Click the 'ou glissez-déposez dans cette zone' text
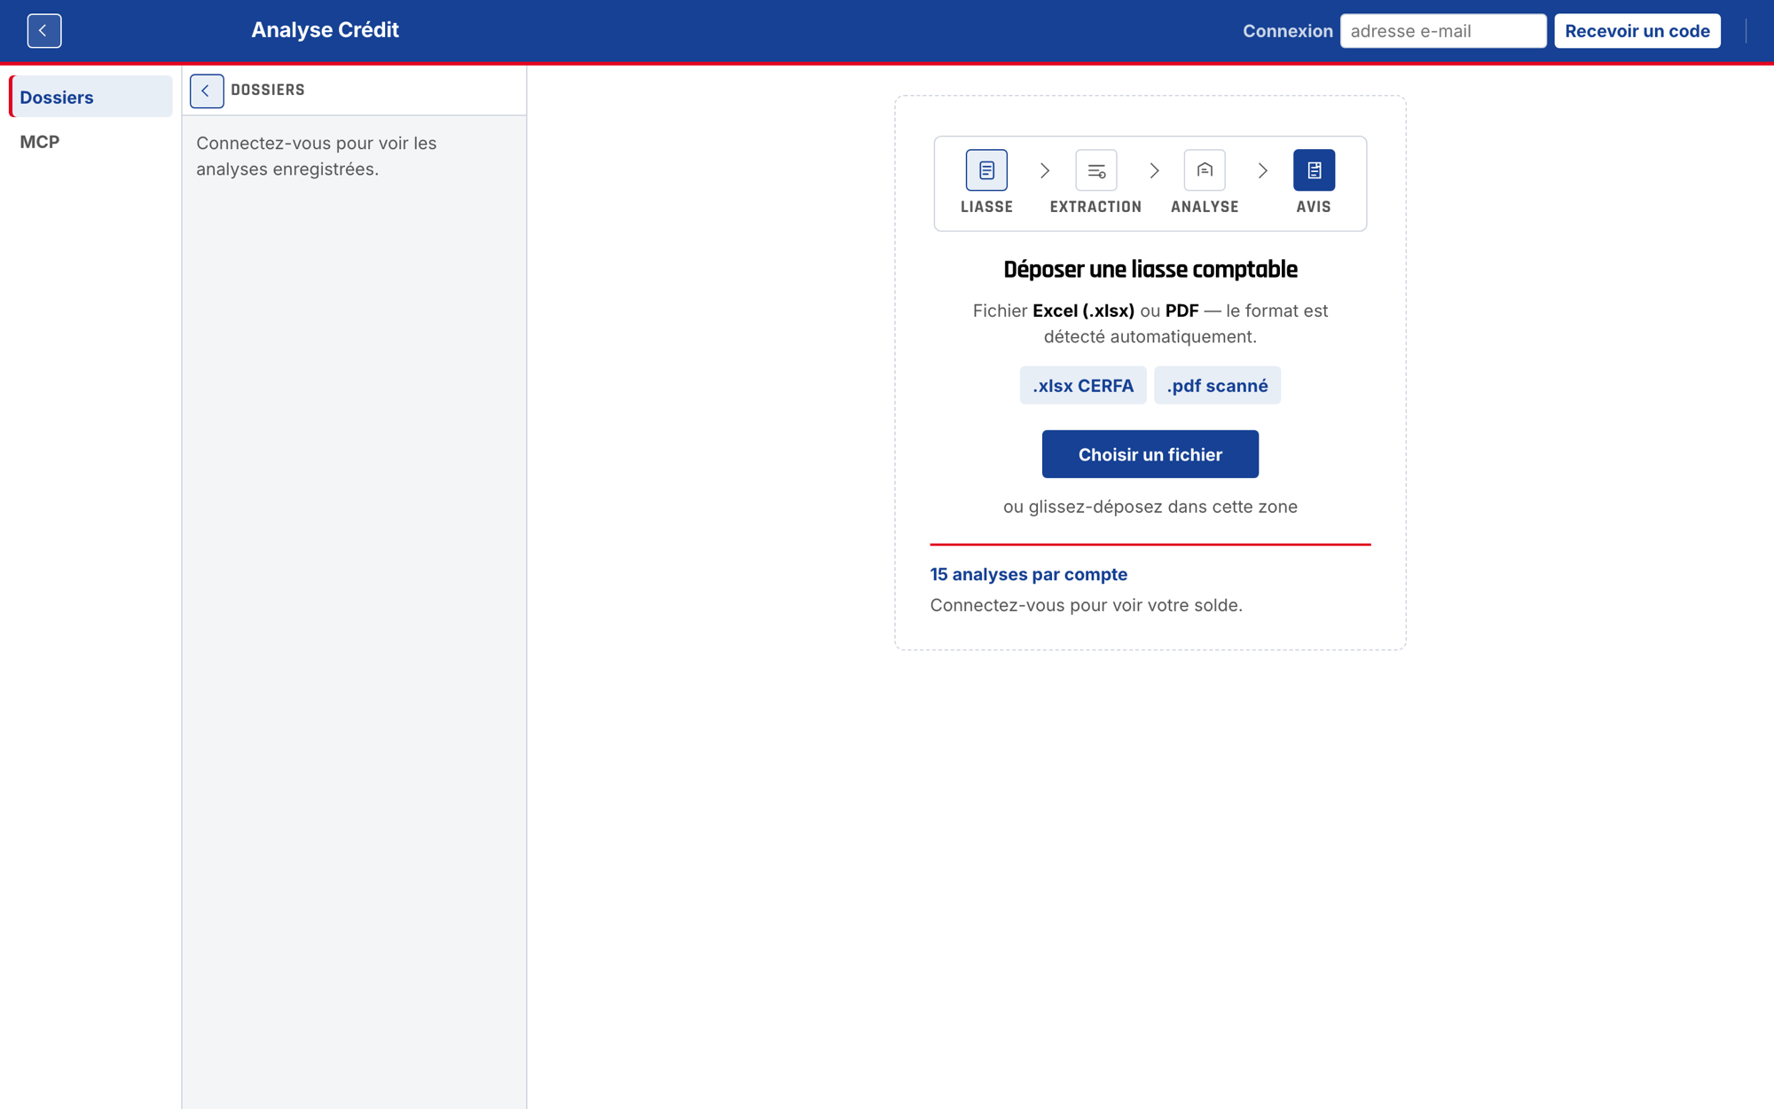This screenshot has width=1774, height=1109. 1150,507
